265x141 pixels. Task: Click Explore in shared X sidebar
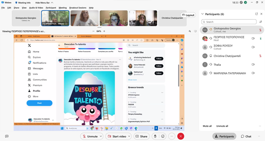(34, 57)
